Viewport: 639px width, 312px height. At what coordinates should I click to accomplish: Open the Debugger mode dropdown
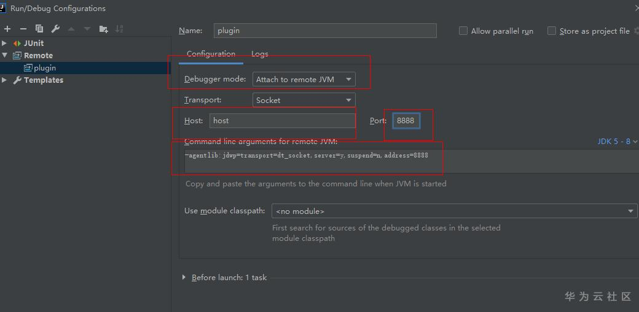pos(304,79)
